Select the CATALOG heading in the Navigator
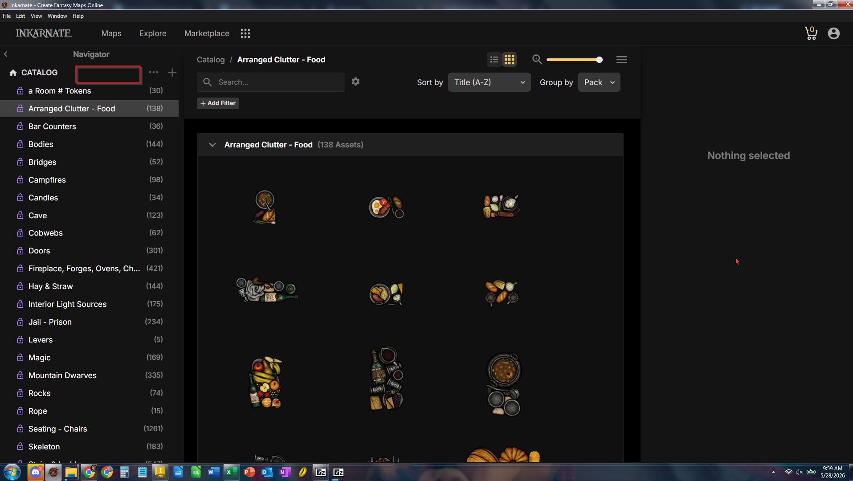853x481 pixels. [40, 73]
